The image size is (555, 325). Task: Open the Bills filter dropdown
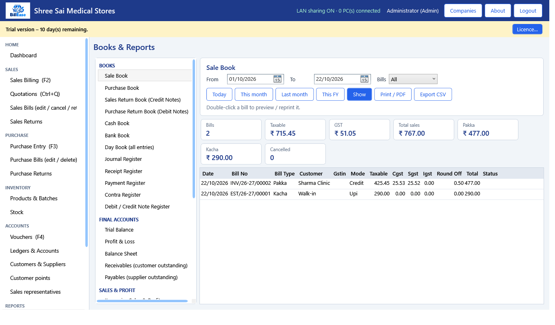pos(413,79)
